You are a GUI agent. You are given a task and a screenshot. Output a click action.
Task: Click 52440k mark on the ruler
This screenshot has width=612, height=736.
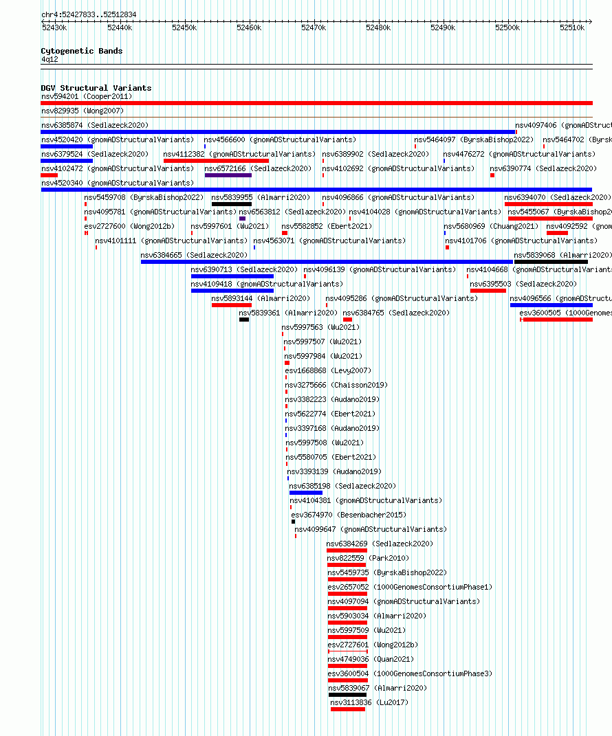coord(120,27)
